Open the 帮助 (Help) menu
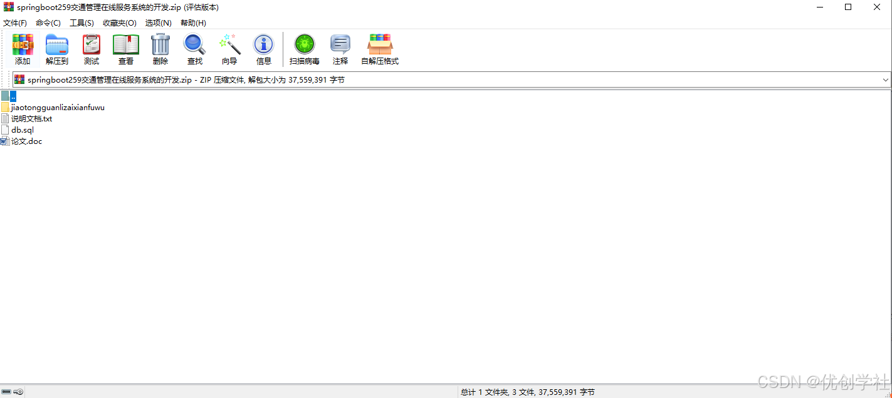892x398 pixels. [193, 23]
